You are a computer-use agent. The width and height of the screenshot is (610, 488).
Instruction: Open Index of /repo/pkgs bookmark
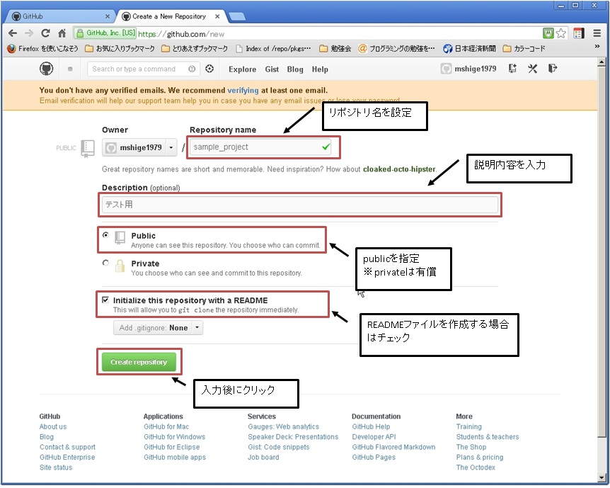(273, 49)
